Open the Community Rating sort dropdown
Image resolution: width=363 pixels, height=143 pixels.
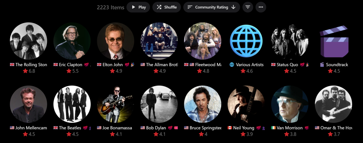211,7
